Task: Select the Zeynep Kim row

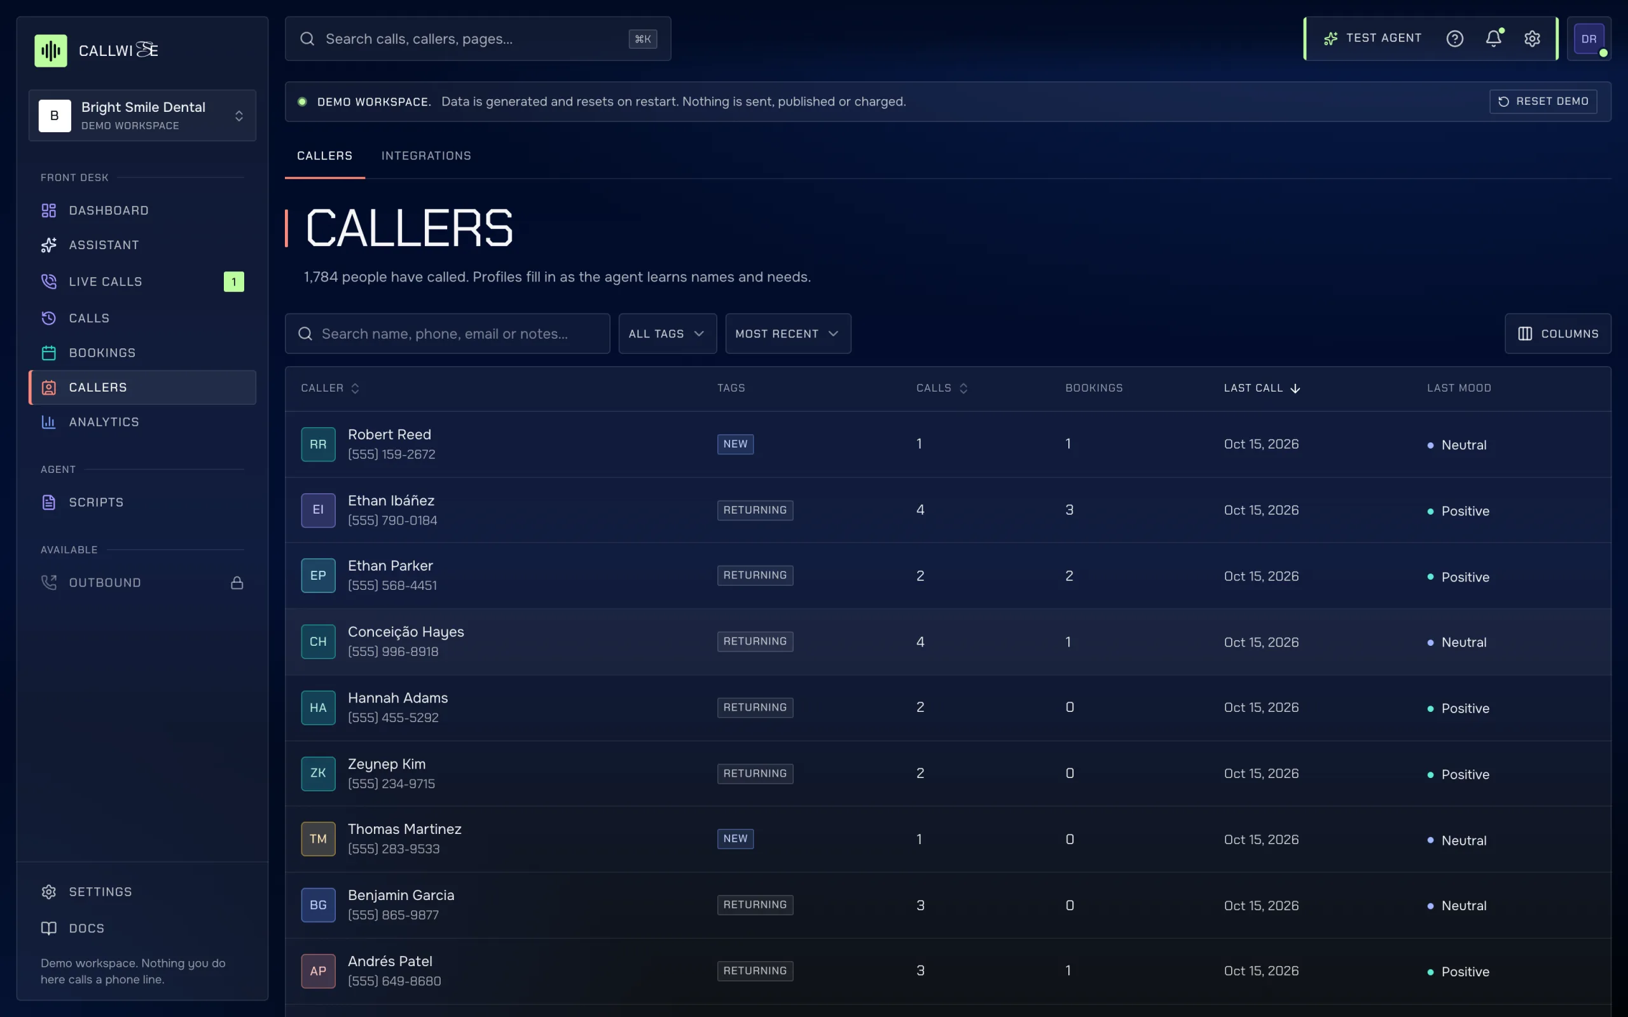Action: [948, 774]
